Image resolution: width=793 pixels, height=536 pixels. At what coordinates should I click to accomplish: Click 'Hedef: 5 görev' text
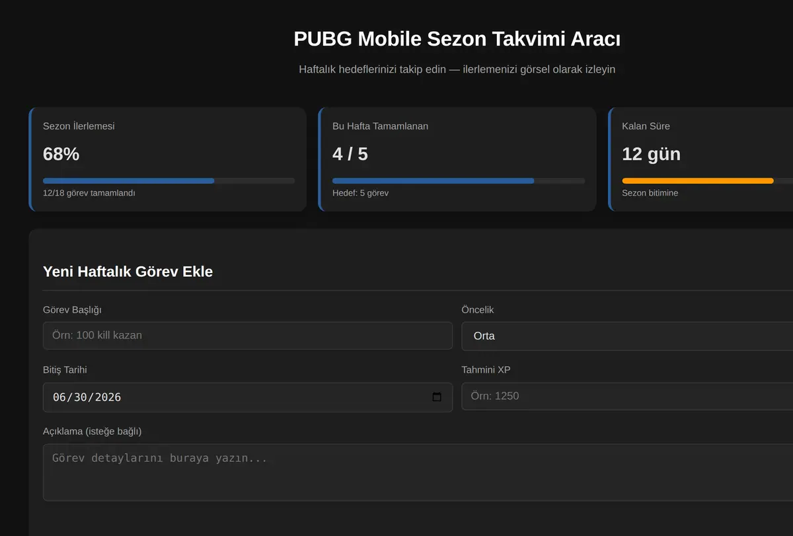click(x=360, y=193)
